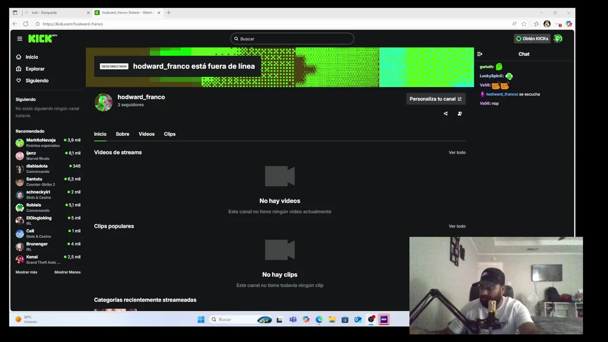Click the follow user icon beside share
The width and height of the screenshot is (608, 342).
click(459, 114)
